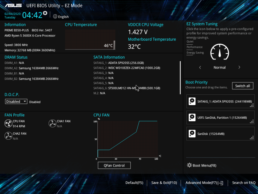Viewport: 258px width, 194px height.
Task: Click the language globe icon
Action: (55, 16)
